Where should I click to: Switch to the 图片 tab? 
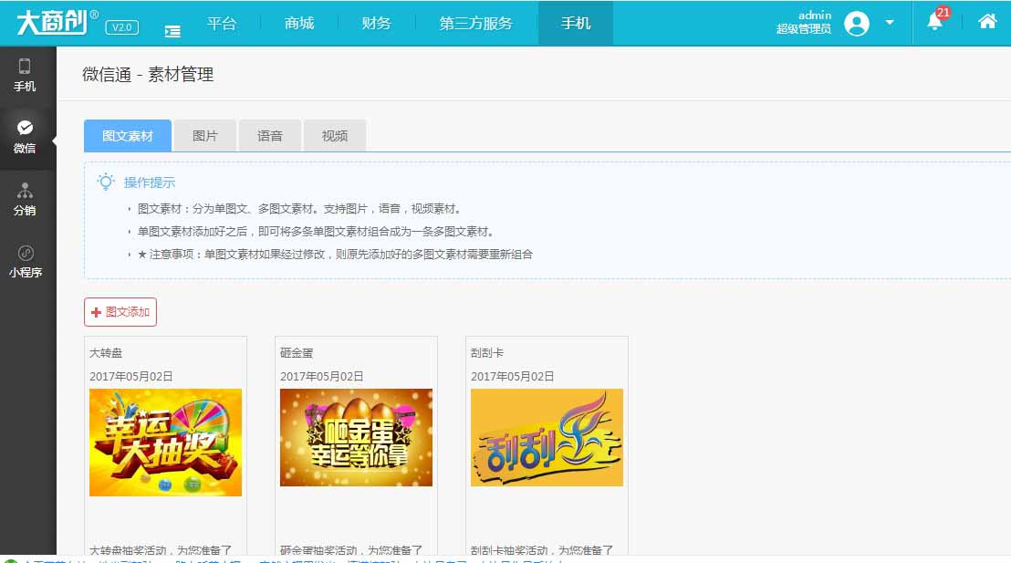pos(205,136)
